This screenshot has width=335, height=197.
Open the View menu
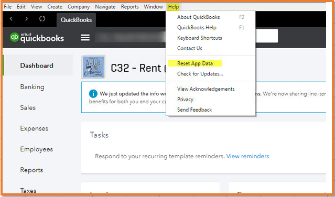[x=36, y=7]
